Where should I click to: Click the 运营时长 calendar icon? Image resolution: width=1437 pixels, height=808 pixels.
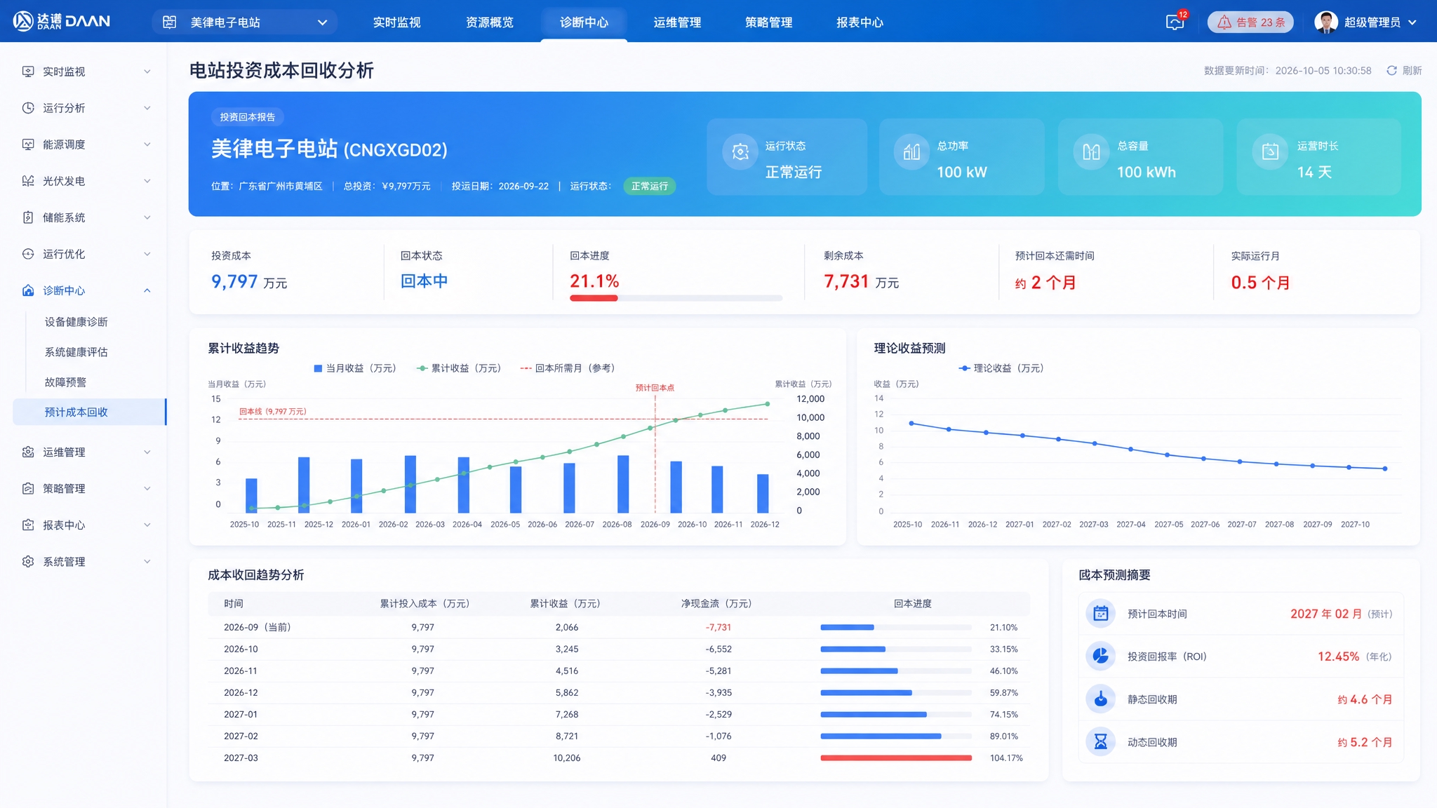pyautogui.click(x=1270, y=151)
